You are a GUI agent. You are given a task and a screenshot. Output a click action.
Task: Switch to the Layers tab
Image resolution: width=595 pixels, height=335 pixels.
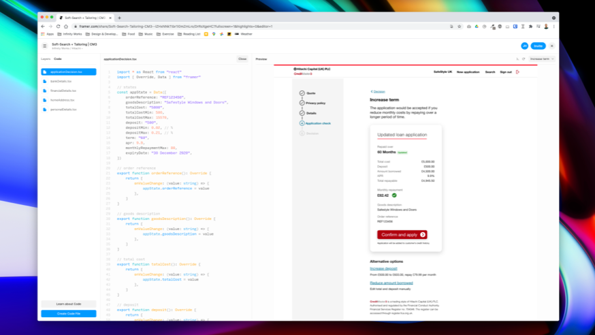tap(45, 59)
